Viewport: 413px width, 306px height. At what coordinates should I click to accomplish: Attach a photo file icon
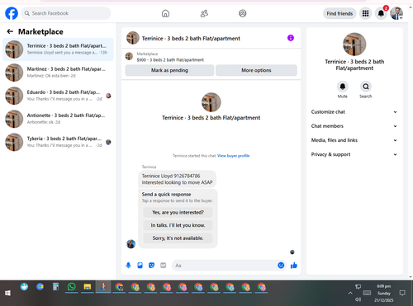(140, 266)
